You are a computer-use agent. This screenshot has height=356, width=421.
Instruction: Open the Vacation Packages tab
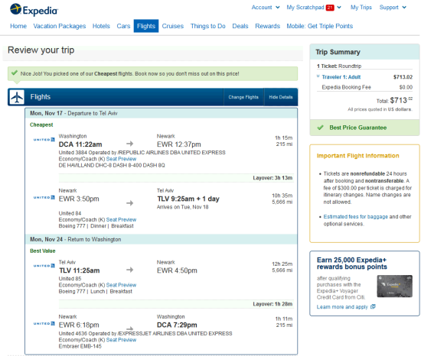point(60,26)
